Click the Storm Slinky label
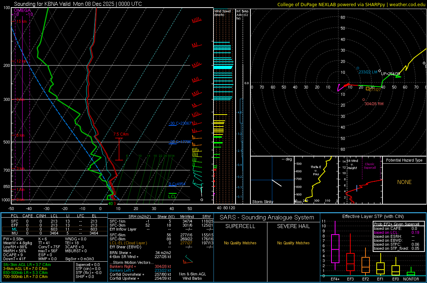 tap(262, 202)
